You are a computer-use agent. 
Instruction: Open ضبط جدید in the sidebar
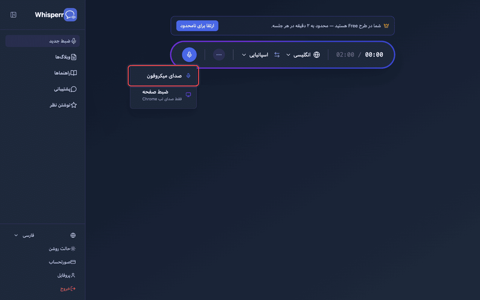tap(42, 41)
